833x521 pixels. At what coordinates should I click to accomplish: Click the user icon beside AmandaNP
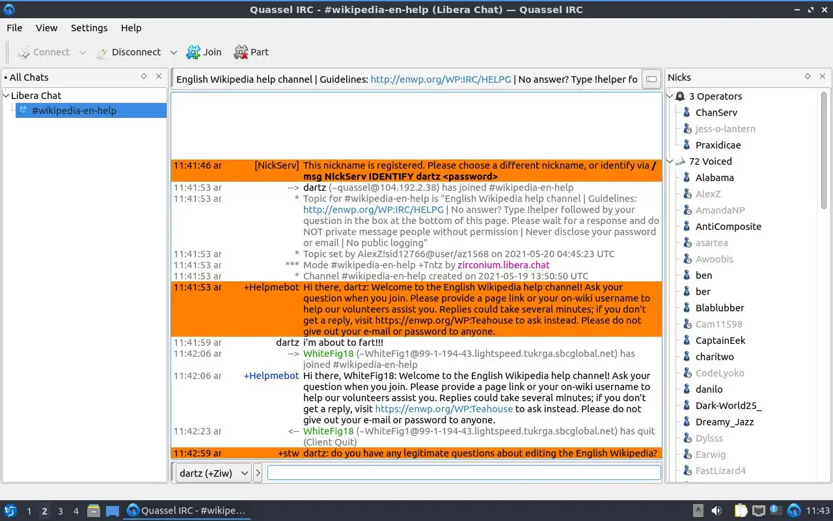(687, 210)
